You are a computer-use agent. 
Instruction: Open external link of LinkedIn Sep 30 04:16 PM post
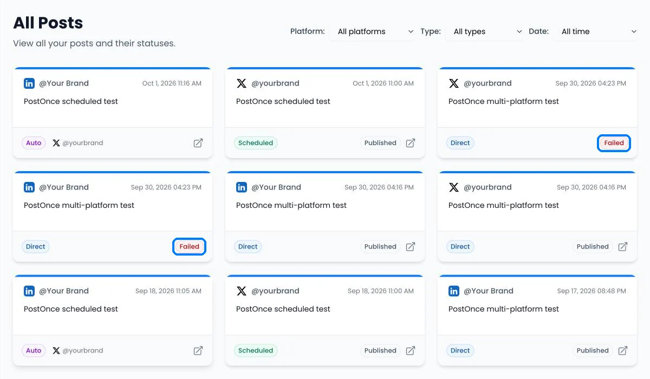pos(411,247)
